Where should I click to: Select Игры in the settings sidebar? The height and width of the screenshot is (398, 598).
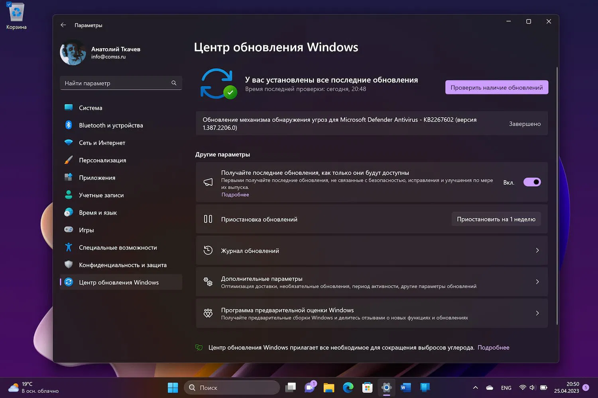pyautogui.click(x=121, y=230)
